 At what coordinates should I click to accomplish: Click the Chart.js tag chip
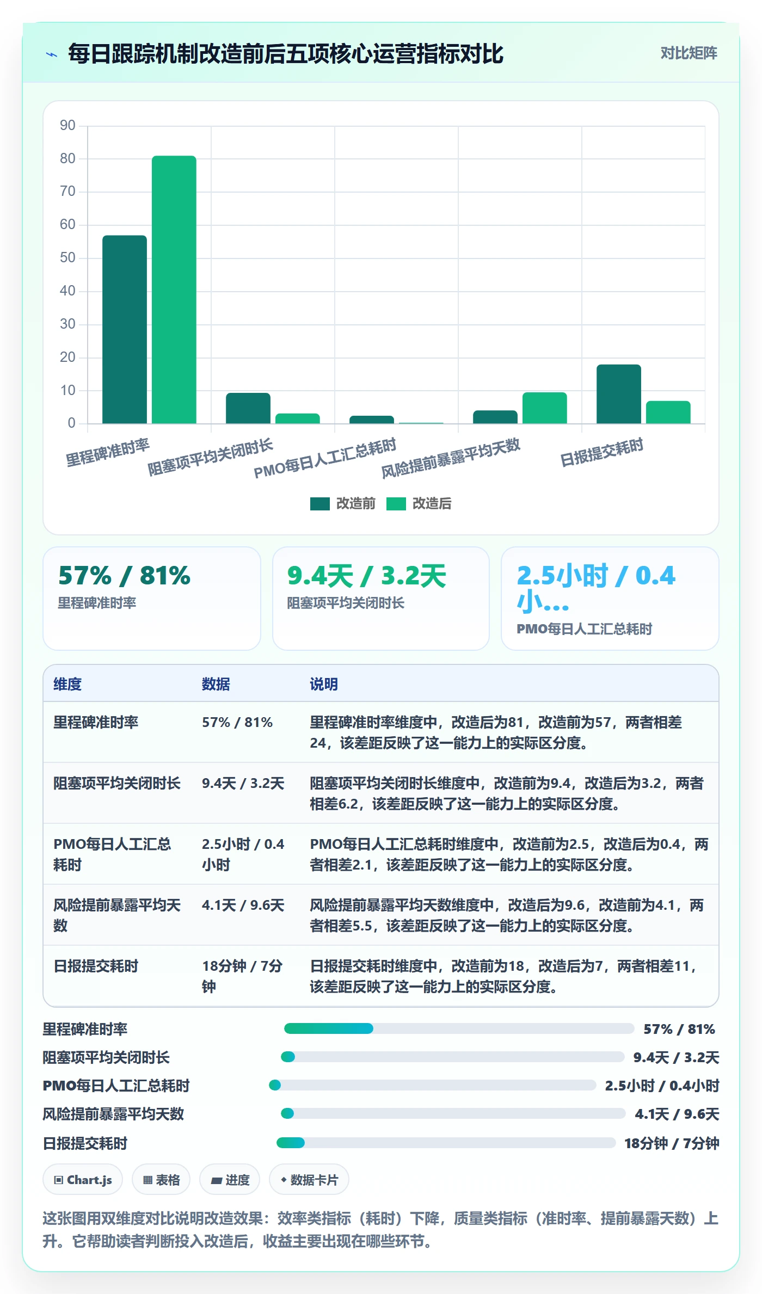click(x=83, y=1180)
